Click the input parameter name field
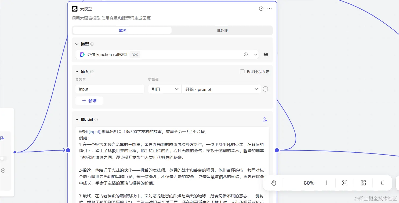 pyautogui.click(x=110, y=89)
